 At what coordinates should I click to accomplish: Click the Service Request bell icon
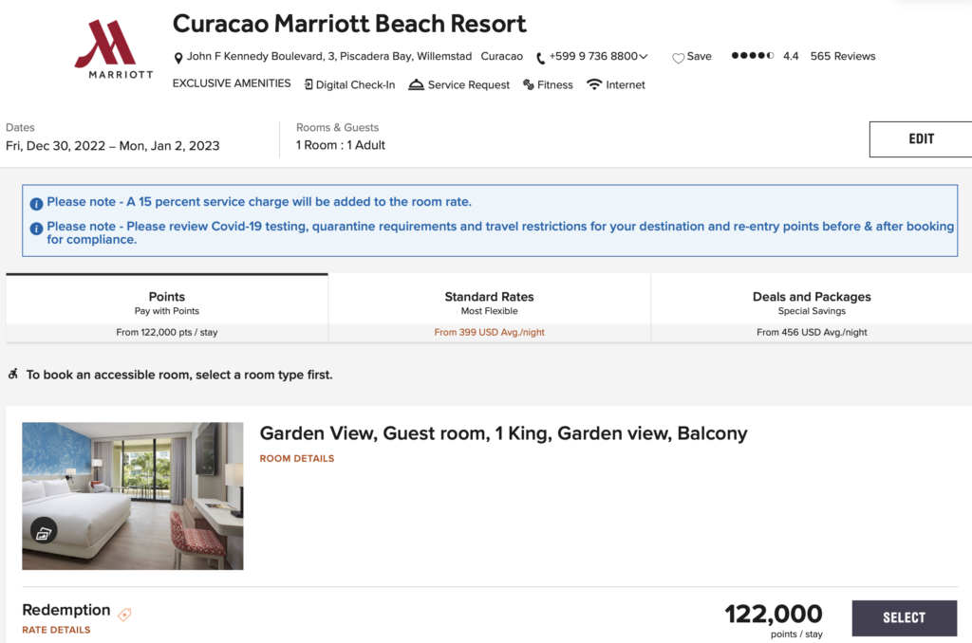415,84
